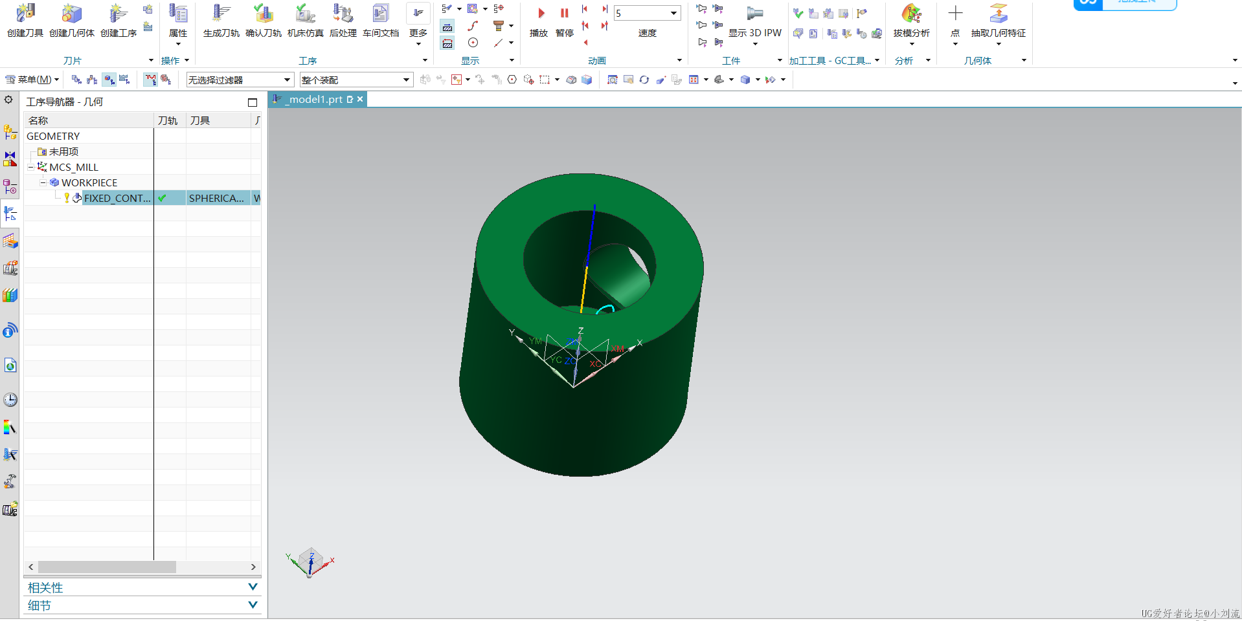Expand the 显示 ribbon group options
This screenshot has width=1242, height=621.
coord(512,60)
